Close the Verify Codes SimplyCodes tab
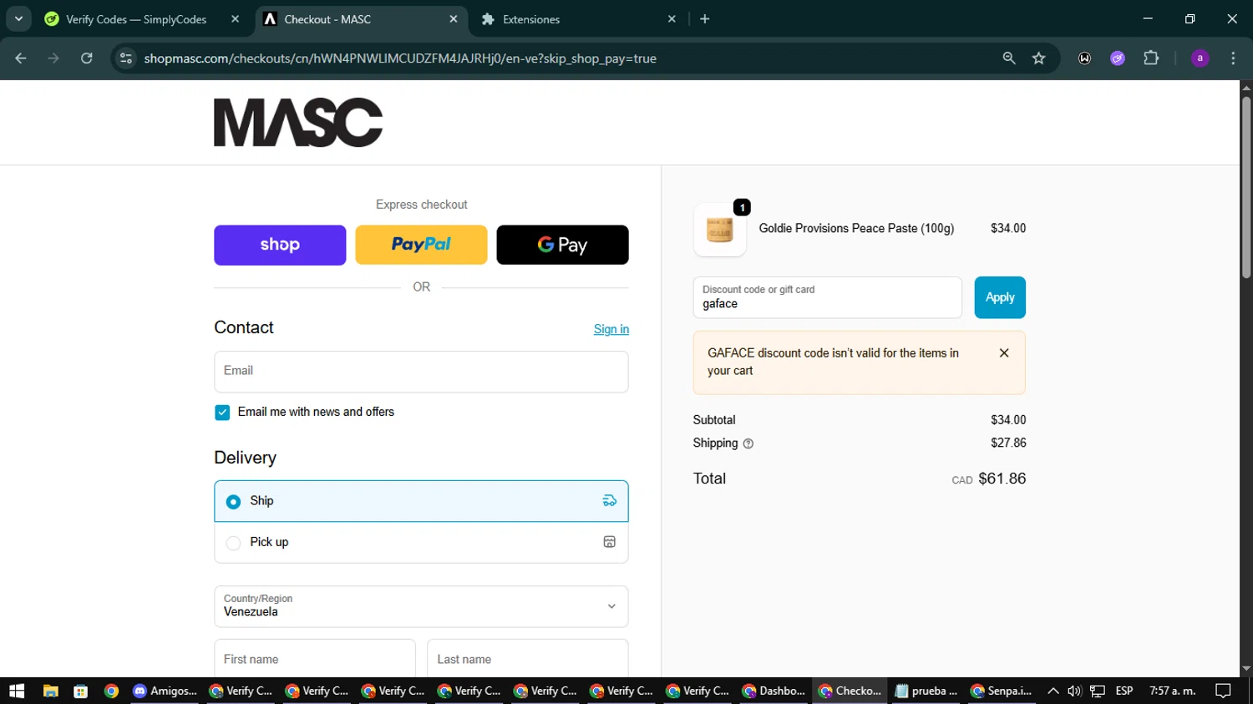 [x=235, y=19]
